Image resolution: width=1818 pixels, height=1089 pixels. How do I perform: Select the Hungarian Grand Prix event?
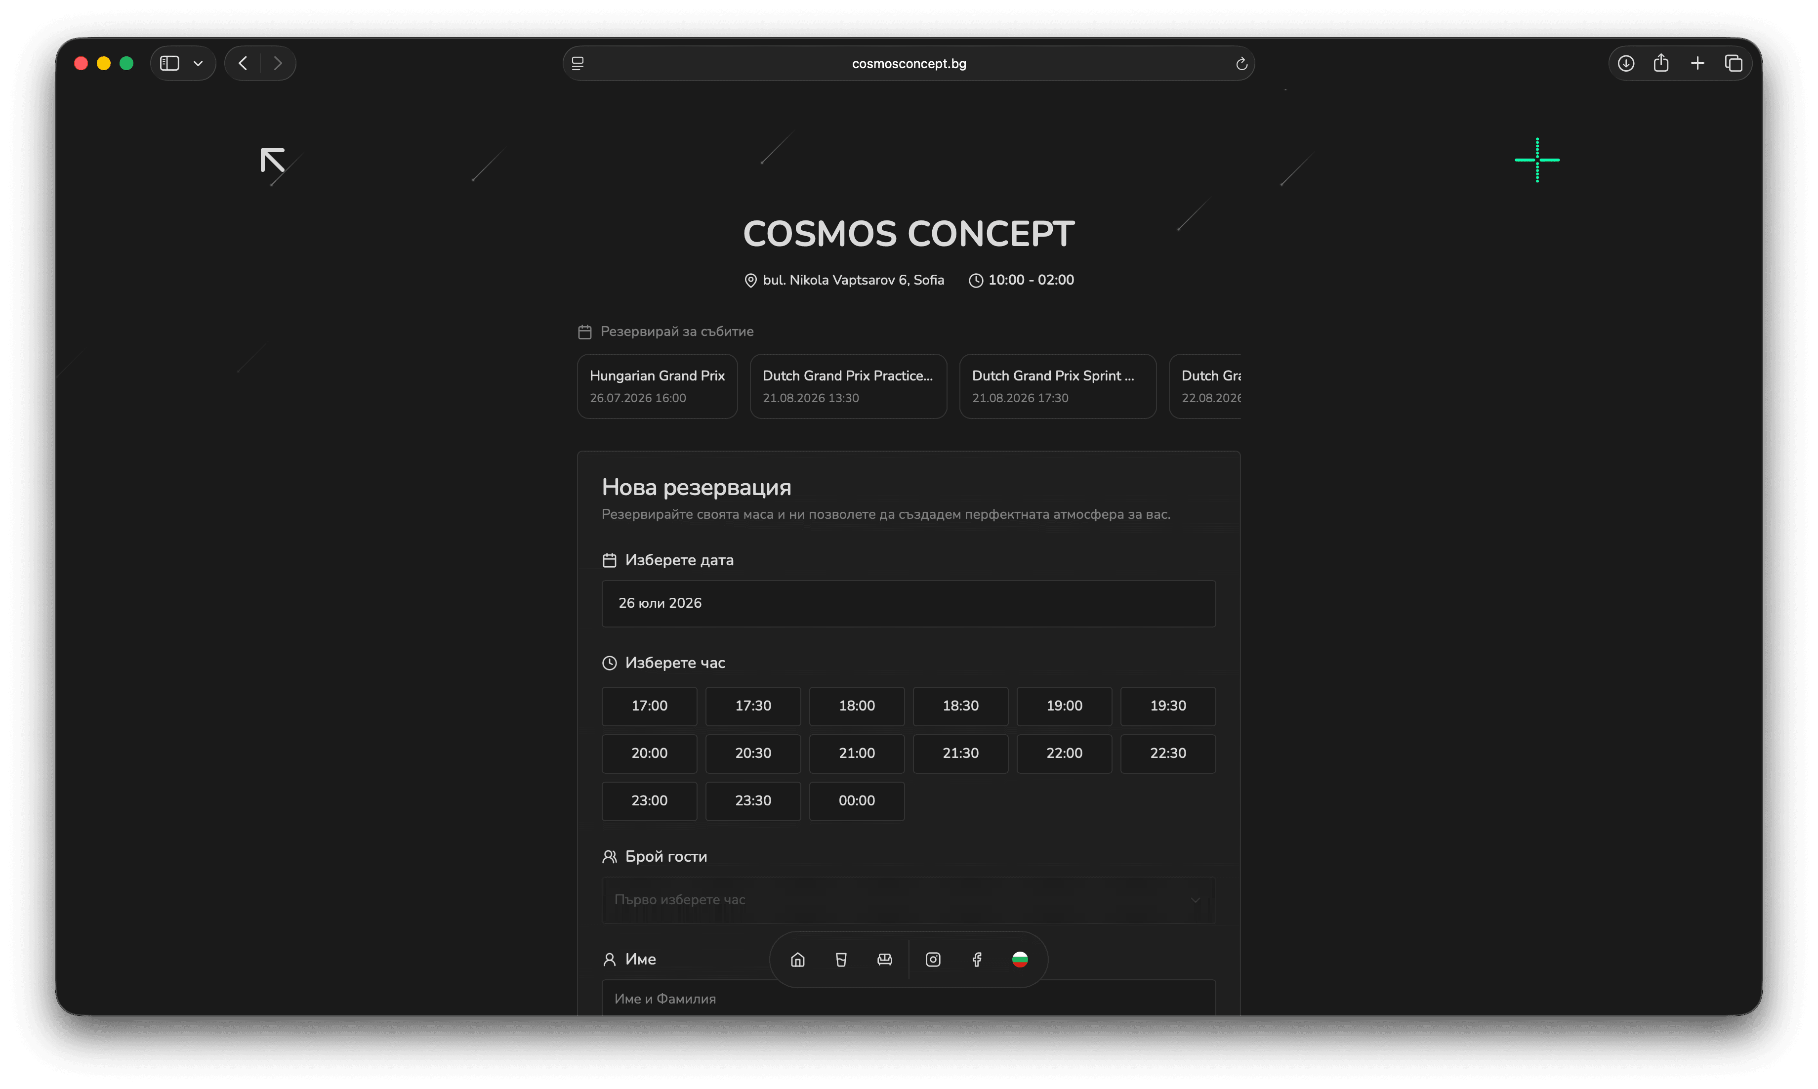coord(658,387)
